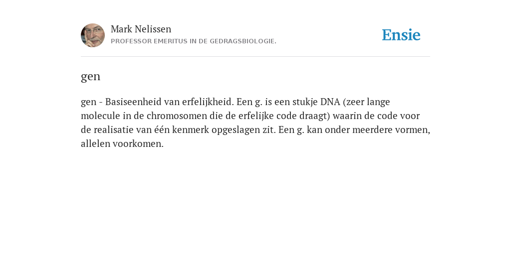The width and height of the screenshot is (511, 255).
Task: Click the subtitle Professor emeritus in de gedragsbiologie
Action: (x=194, y=41)
